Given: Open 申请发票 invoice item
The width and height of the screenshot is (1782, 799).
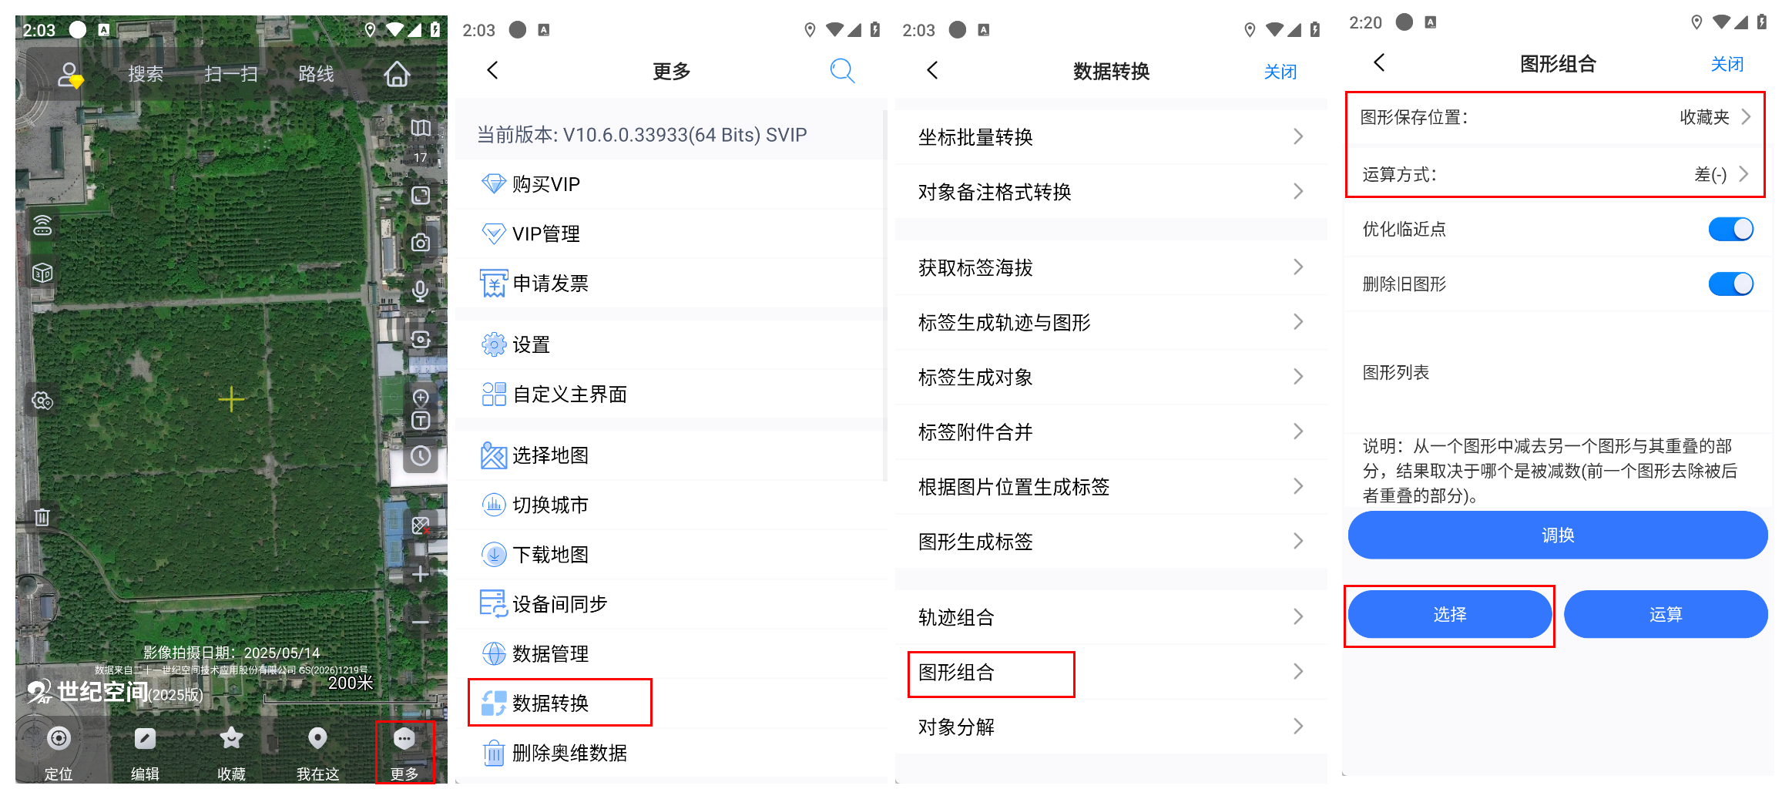Looking at the screenshot, I should [x=670, y=283].
